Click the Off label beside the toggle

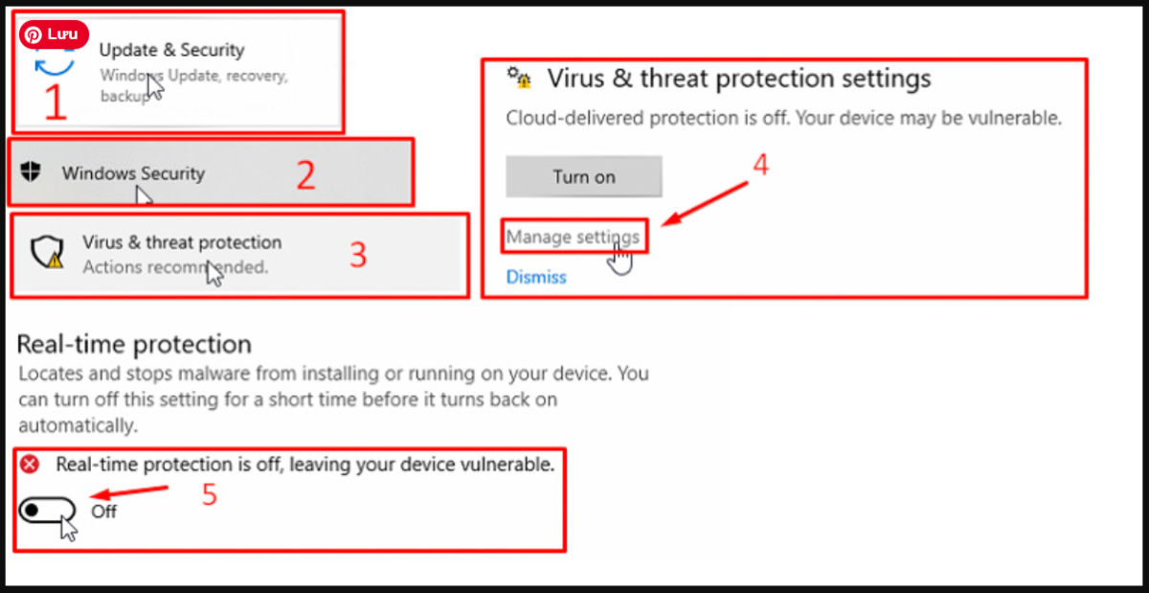103,512
